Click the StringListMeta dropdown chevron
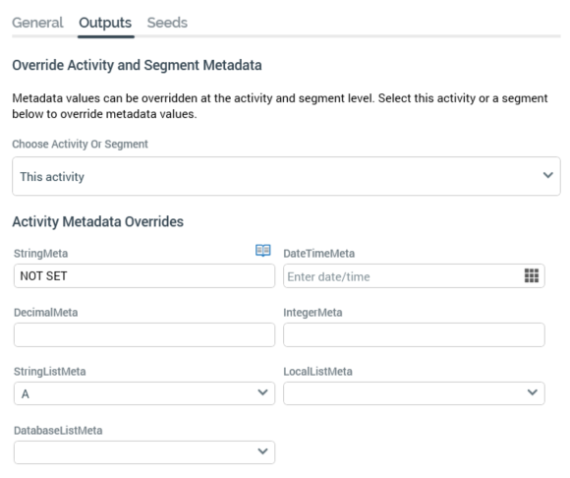This screenshot has height=478, width=570. pos(262,392)
